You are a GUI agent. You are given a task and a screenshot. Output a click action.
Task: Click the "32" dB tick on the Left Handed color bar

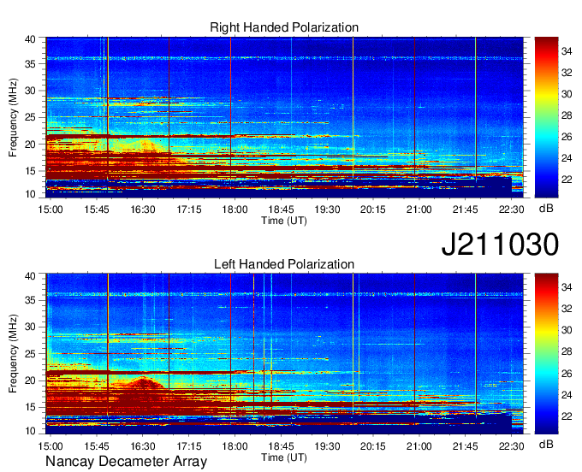567,309
